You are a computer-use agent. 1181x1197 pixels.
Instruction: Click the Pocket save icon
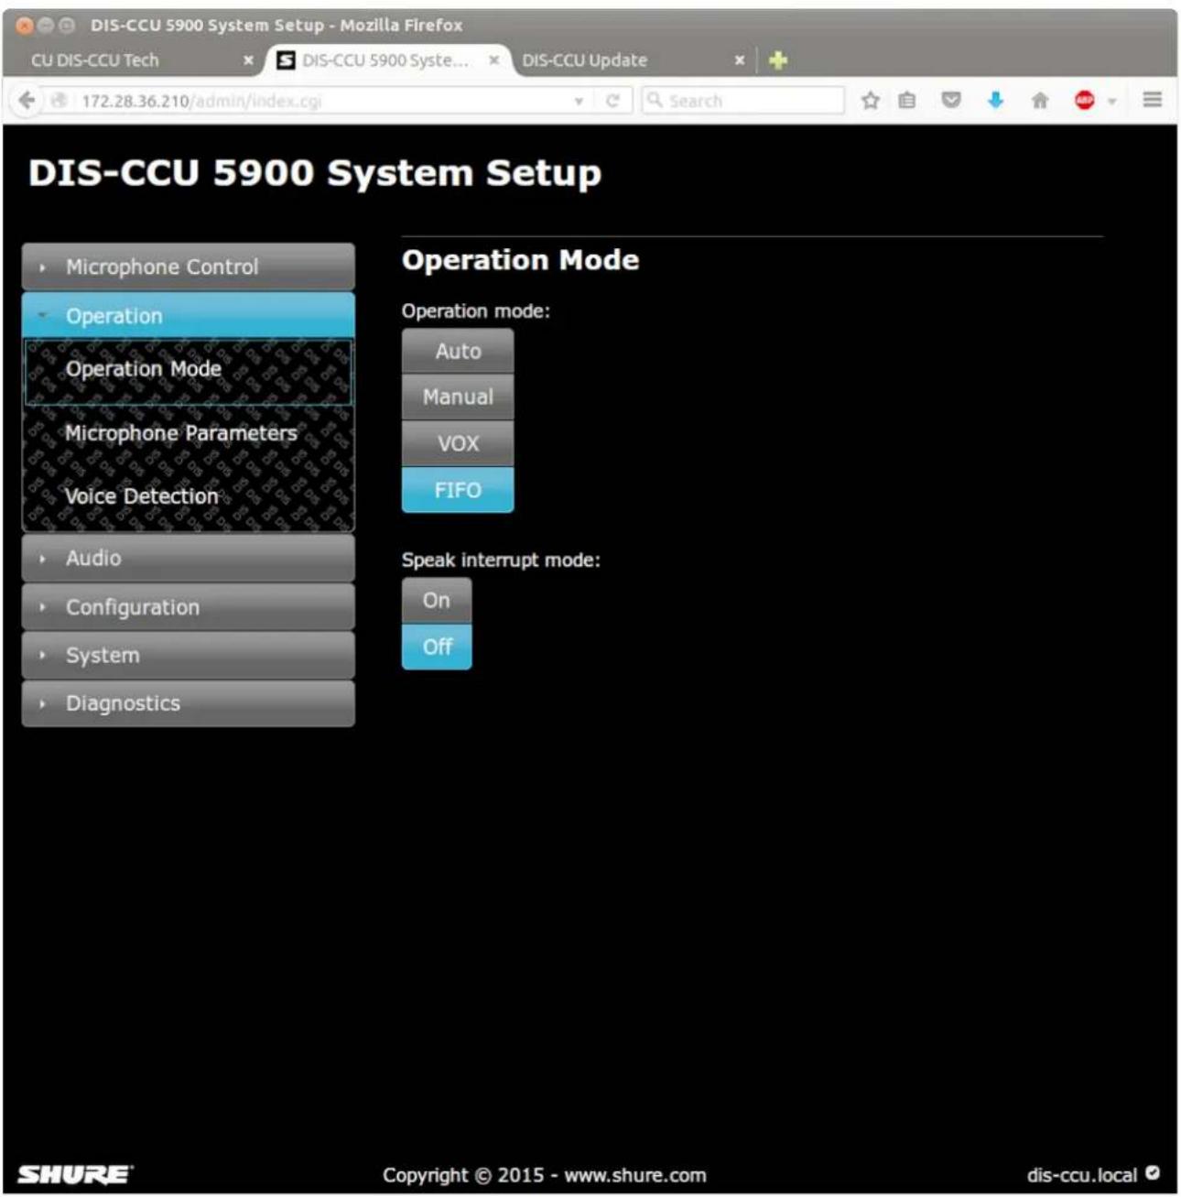point(951,101)
